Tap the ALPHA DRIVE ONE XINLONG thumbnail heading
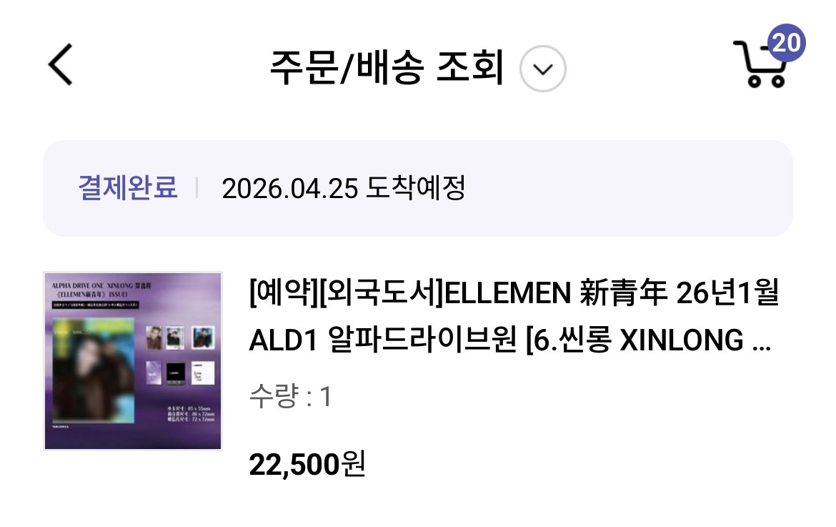The image size is (836, 527). pyautogui.click(x=101, y=286)
